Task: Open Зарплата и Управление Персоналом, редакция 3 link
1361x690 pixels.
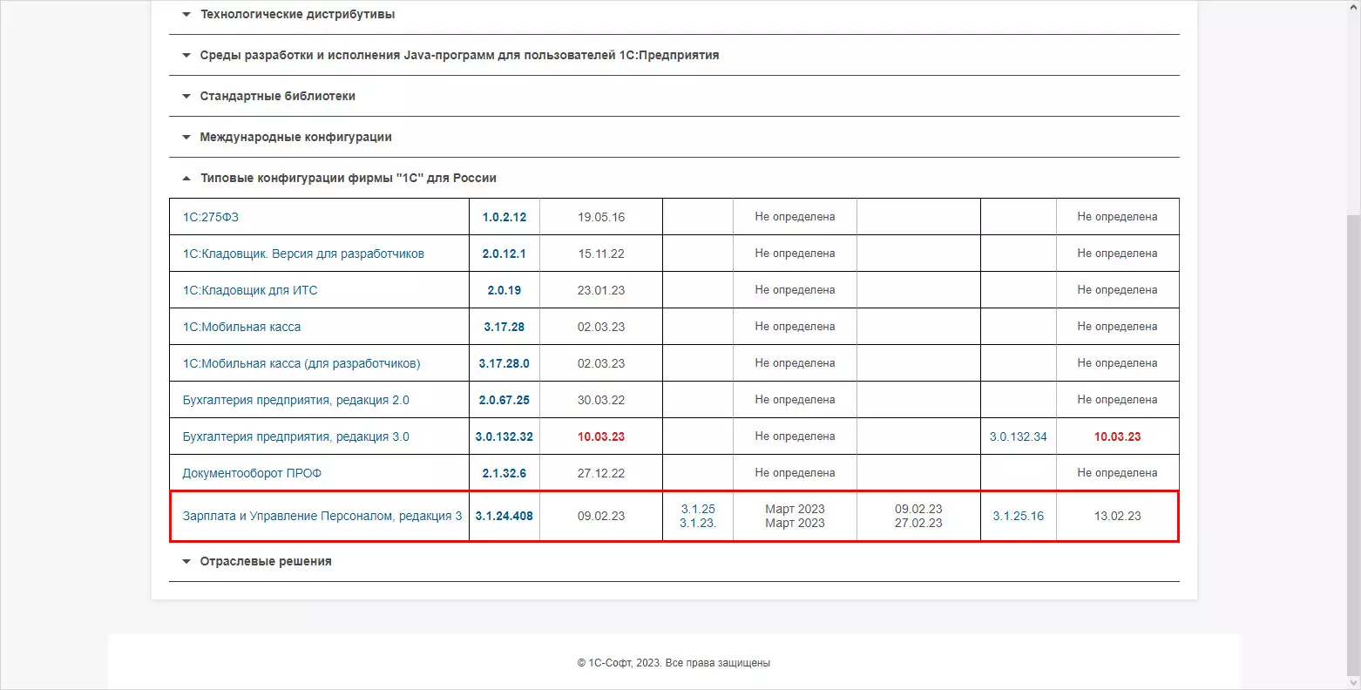Action: 322,516
